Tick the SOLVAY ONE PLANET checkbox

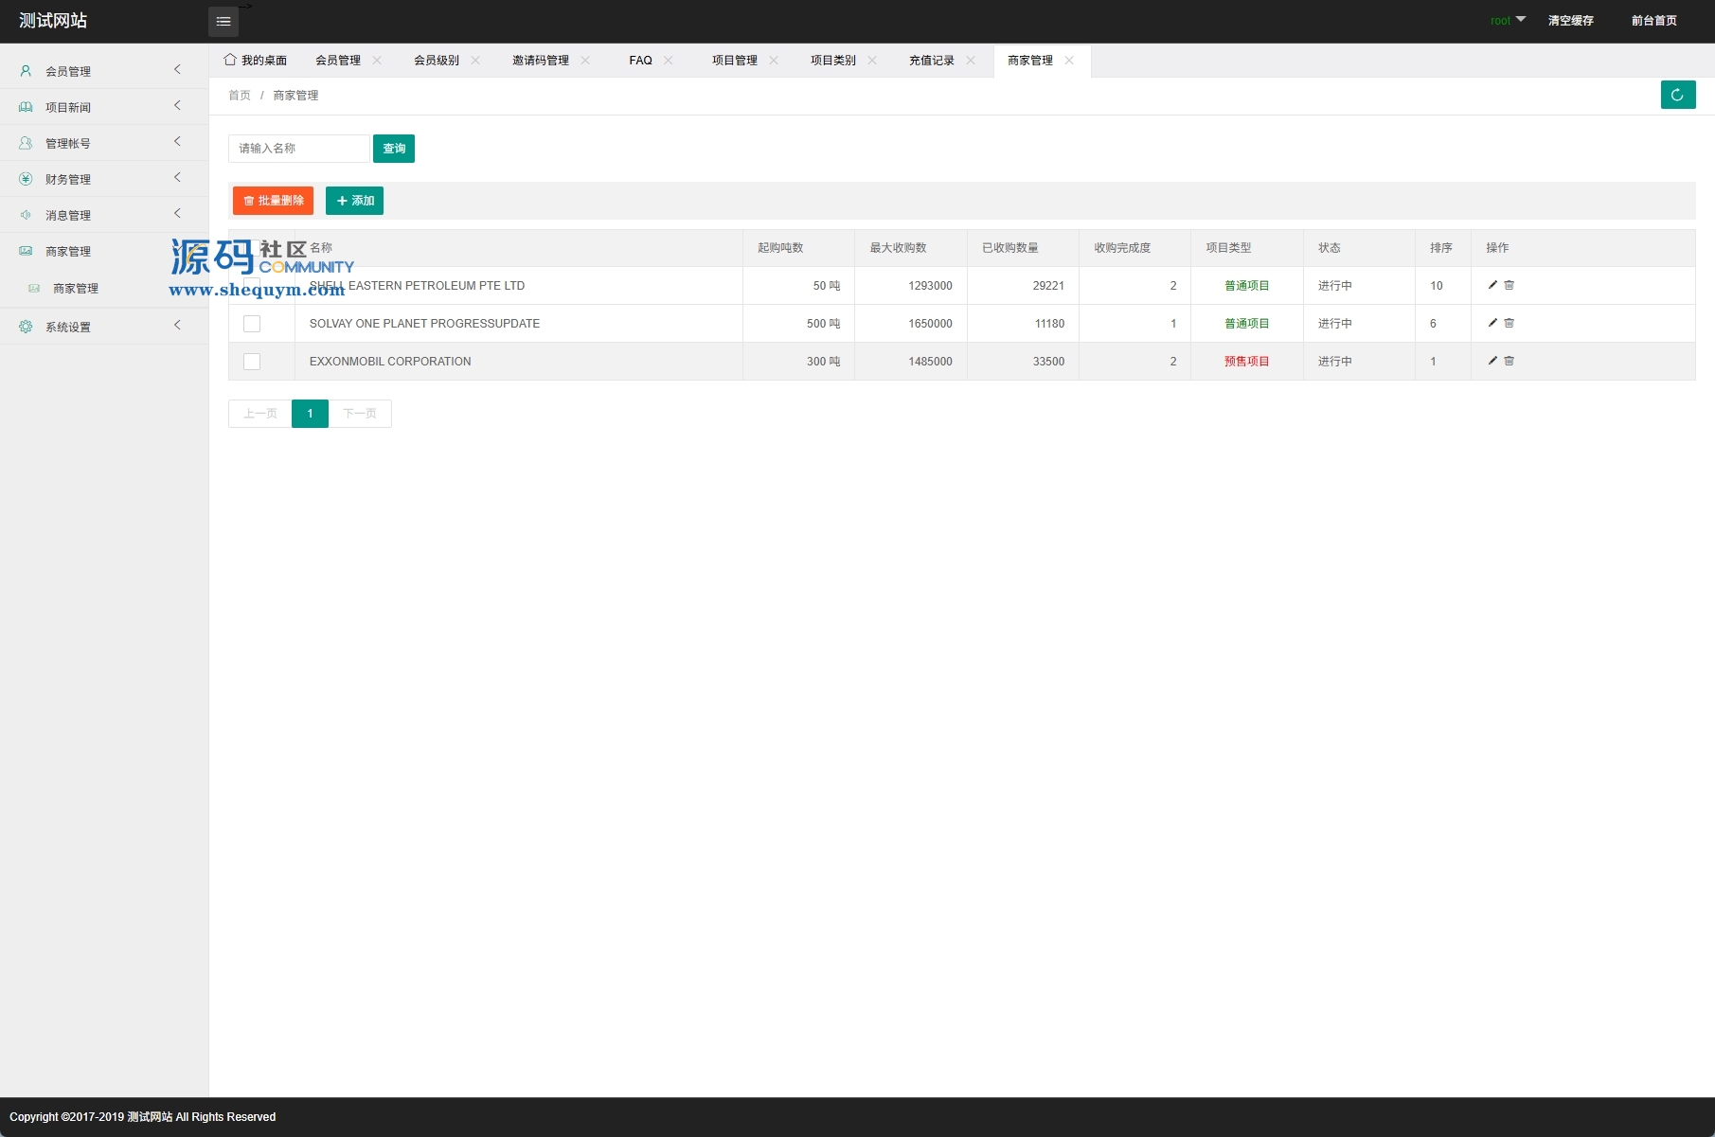click(x=252, y=324)
